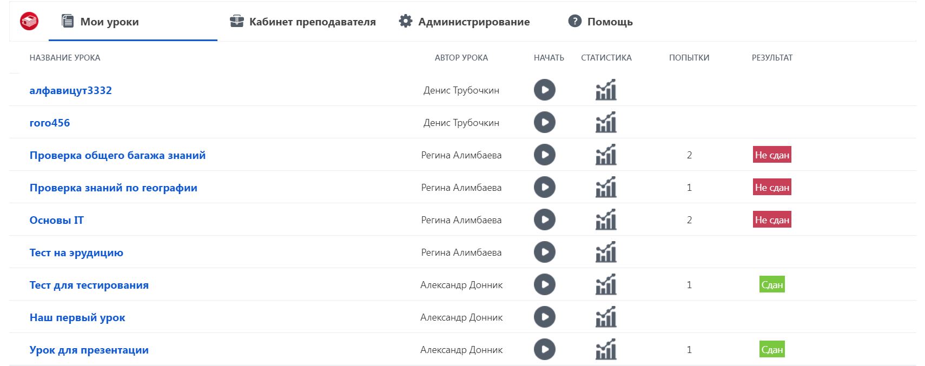Viewport: 925px width, 366px height.
Task: Click Сдан badge for Урок для презентации
Action: [772, 350]
